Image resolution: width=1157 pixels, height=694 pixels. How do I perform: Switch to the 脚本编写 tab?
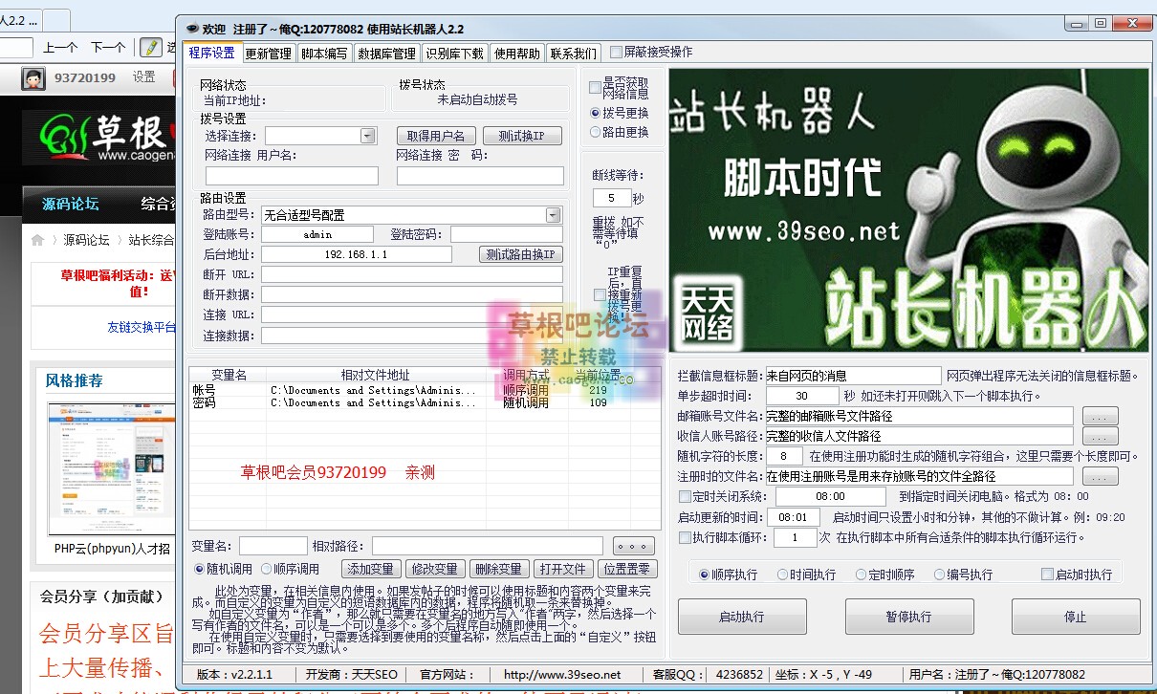coord(325,54)
